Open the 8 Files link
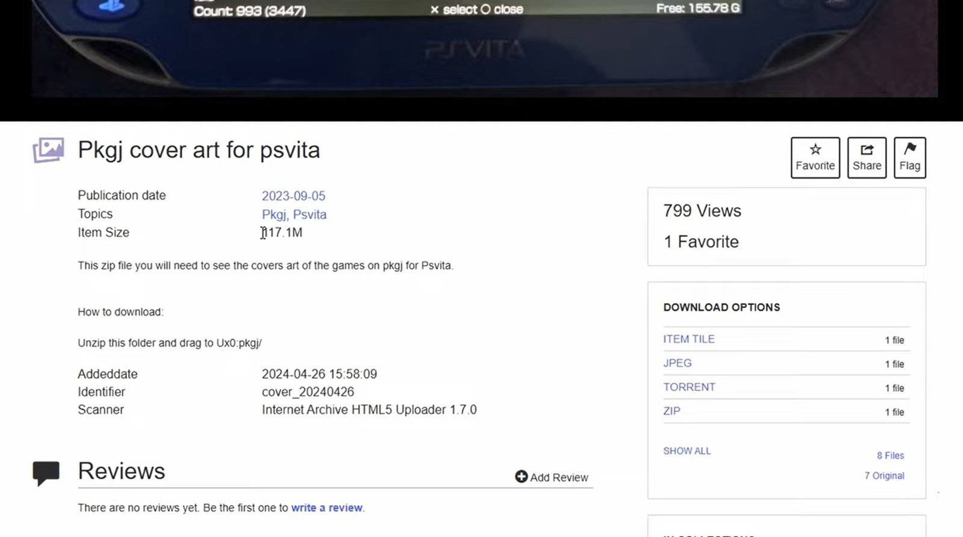This screenshot has height=537, width=963. click(890, 456)
